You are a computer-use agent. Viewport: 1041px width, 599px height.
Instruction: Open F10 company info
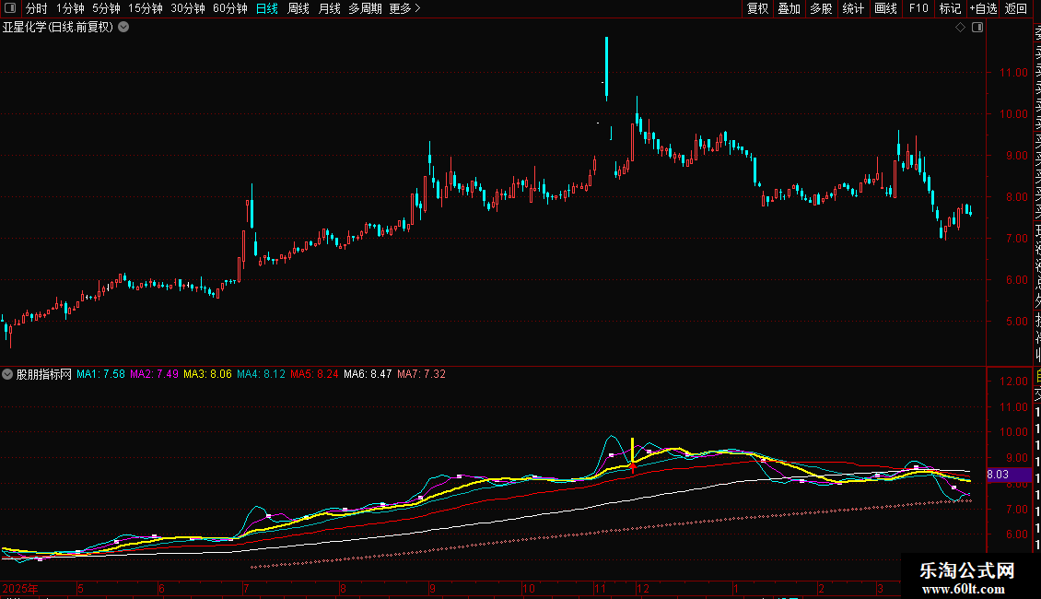918,8
